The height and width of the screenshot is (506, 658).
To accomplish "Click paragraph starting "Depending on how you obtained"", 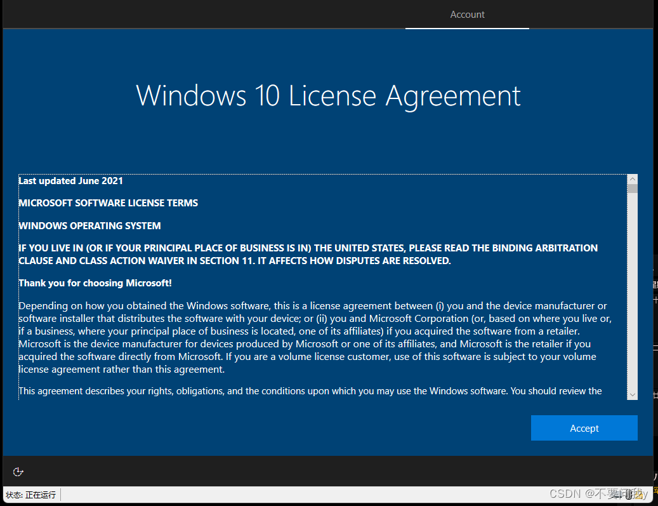I will click(315, 338).
